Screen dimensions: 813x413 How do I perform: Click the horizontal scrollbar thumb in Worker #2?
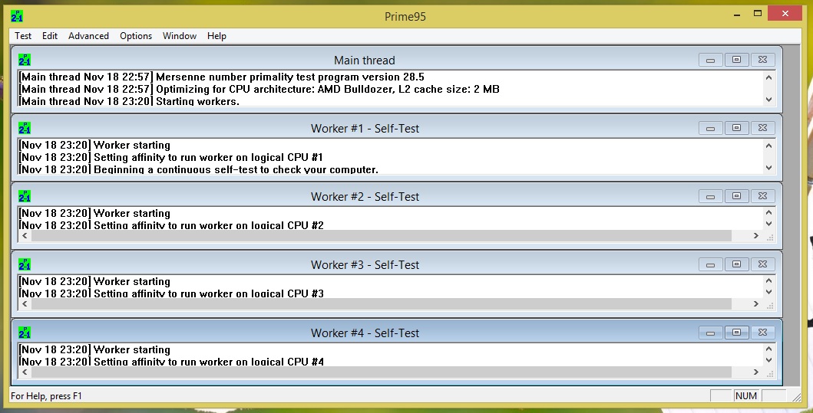point(381,235)
